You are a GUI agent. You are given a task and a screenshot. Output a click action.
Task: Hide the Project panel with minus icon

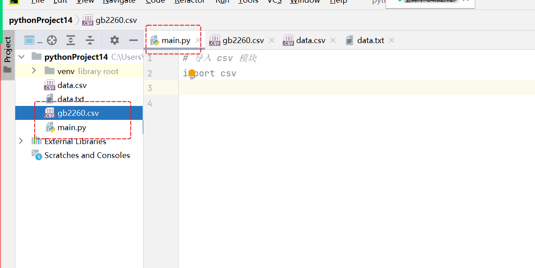click(133, 40)
